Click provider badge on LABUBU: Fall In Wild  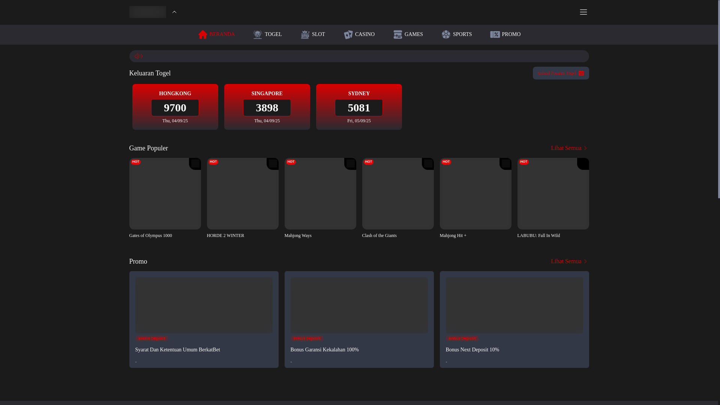(x=583, y=163)
